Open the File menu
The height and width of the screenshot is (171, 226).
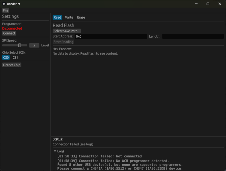[x=5, y=10]
